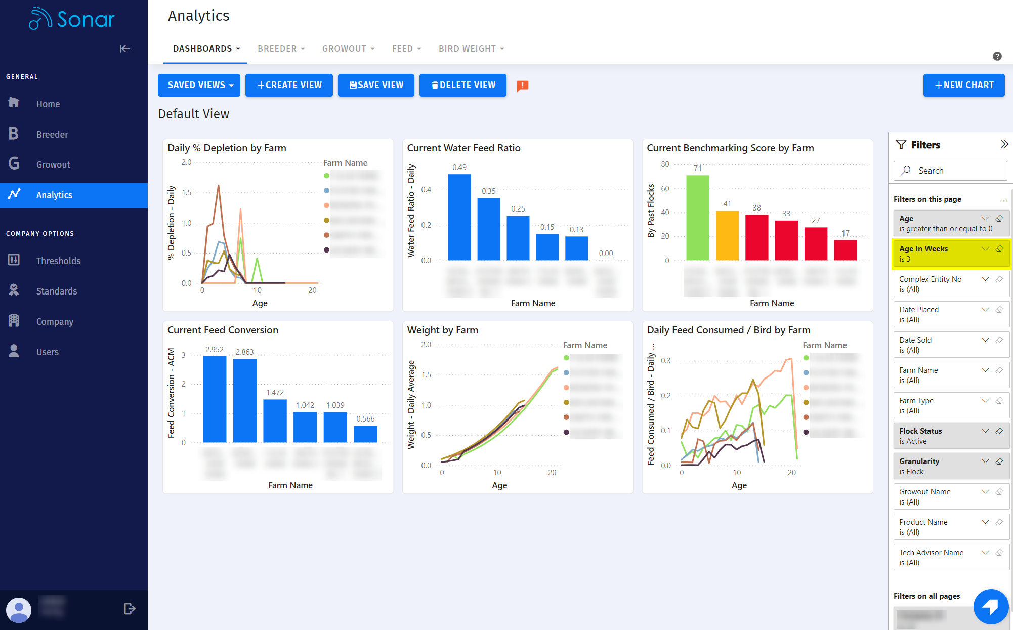Clear the Flock Status filter eraser
The width and height of the screenshot is (1013, 630).
coord(999,431)
